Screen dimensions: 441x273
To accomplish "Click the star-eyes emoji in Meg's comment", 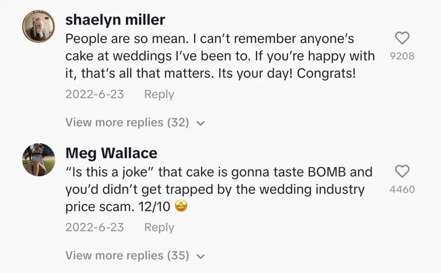I will [x=182, y=208].
